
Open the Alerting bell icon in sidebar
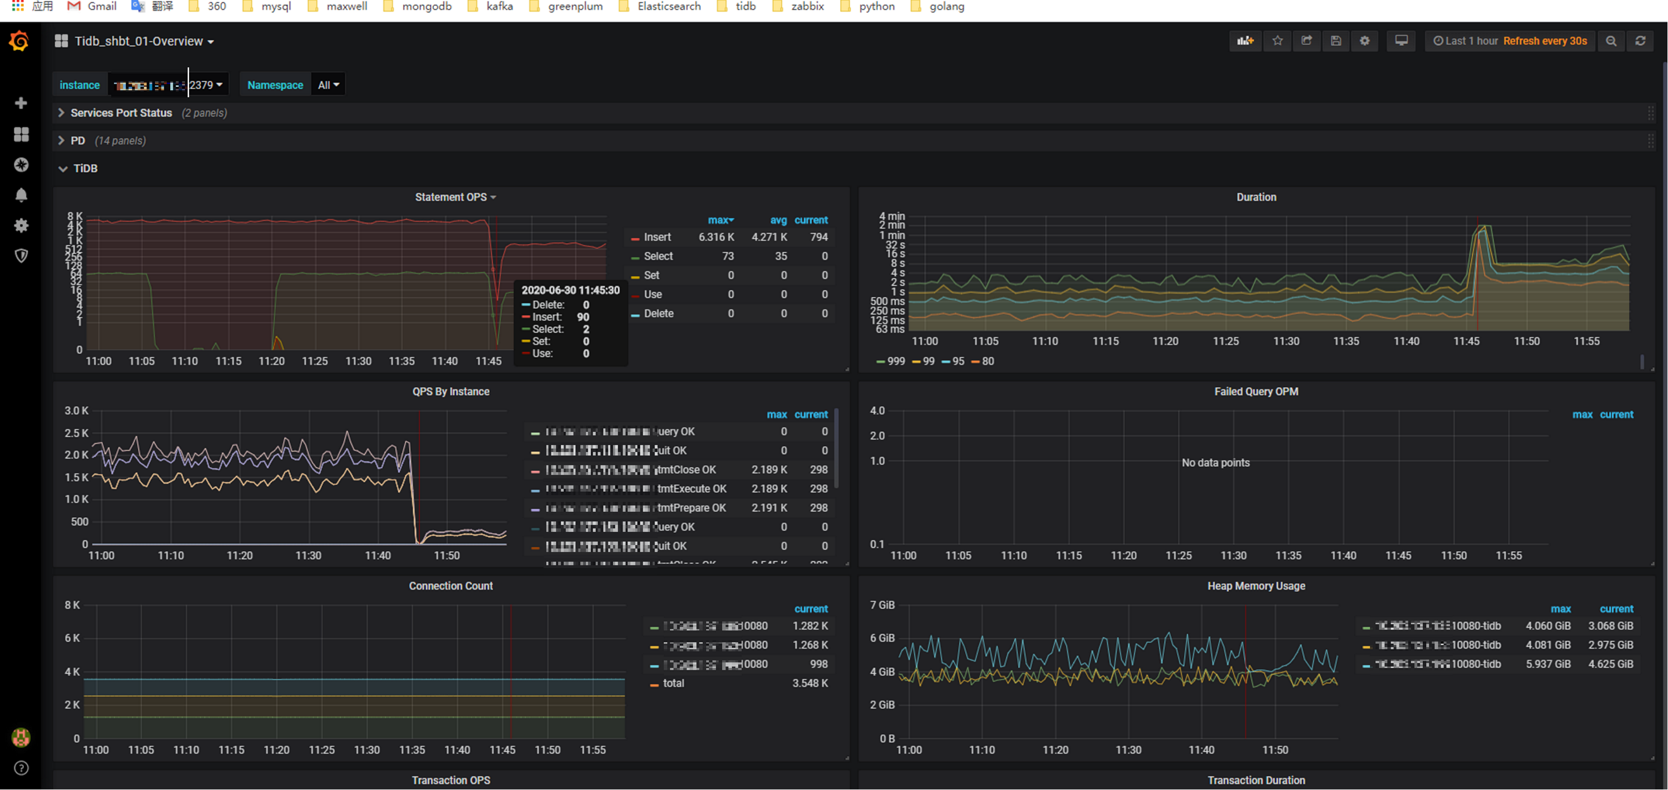[21, 195]
